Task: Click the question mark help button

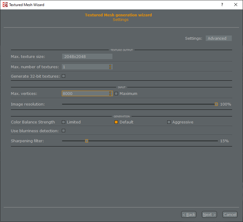Action: point(222,5)
